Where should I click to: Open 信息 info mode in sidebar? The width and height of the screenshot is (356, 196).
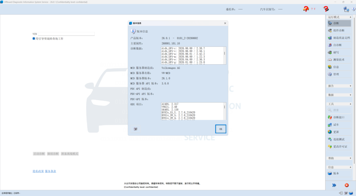[x=339, y=67]
